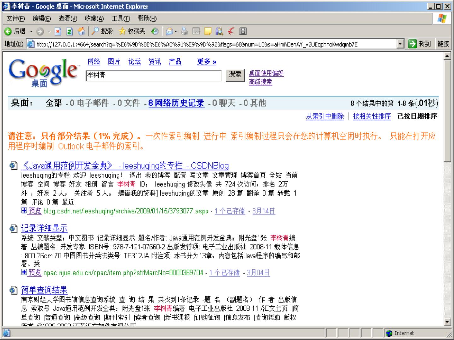The image size is (454, 340).
Task: Open the address bar dropdown arrow
Action: point(400,44)
